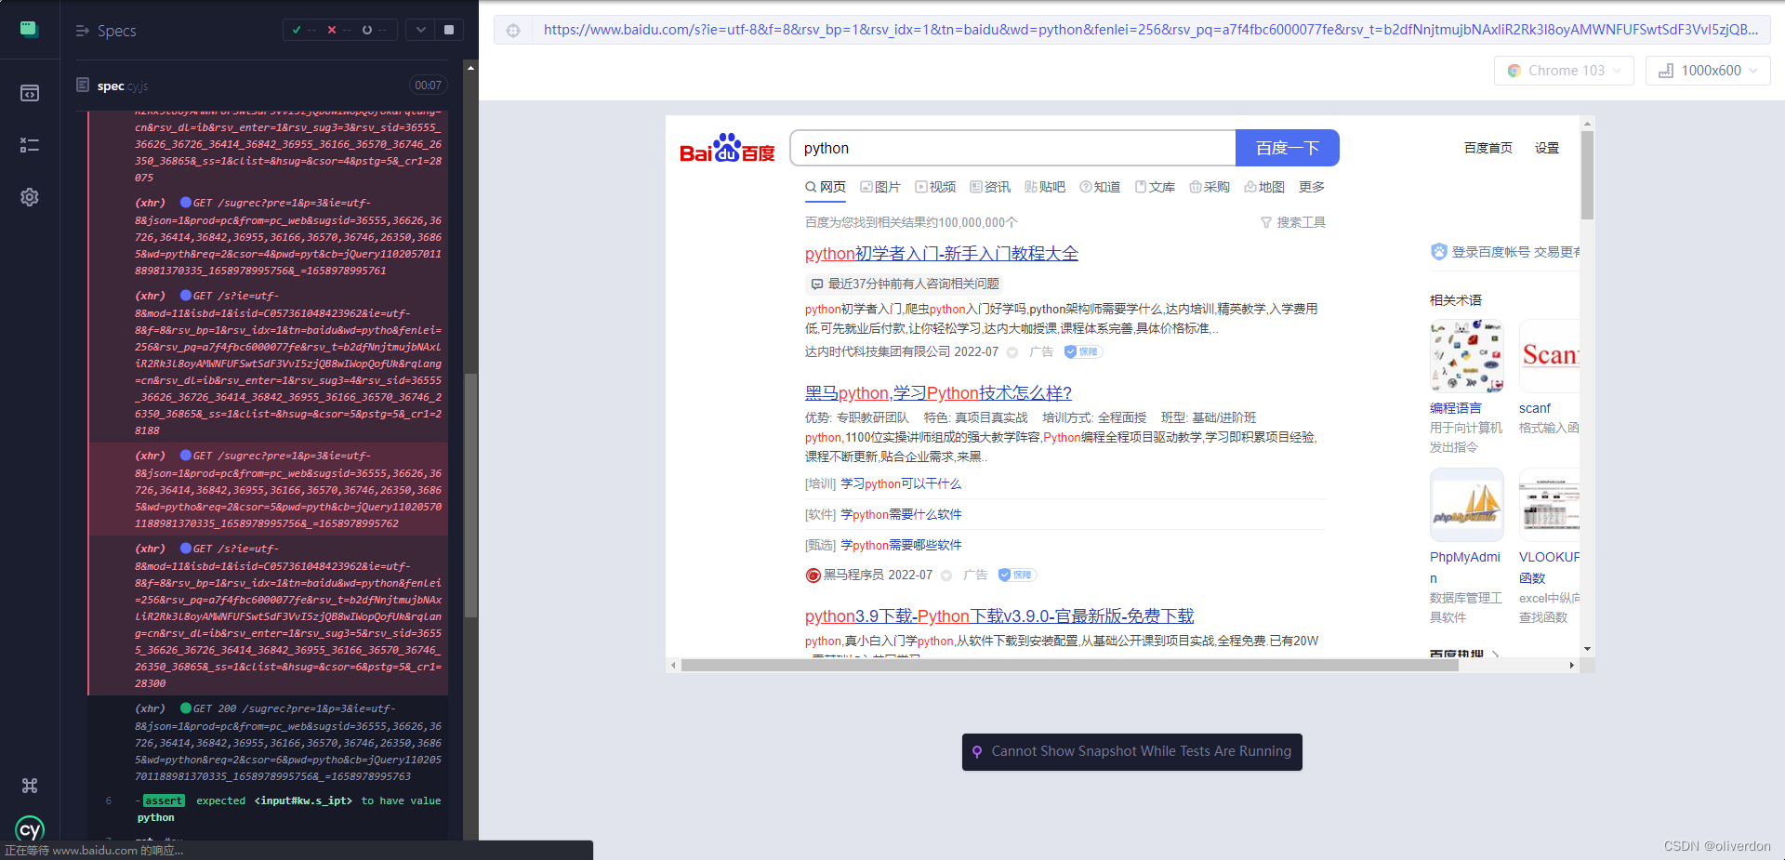Open 编程语言 thumbnail image
1785x860 pixels.
[x=1466, y=356]
